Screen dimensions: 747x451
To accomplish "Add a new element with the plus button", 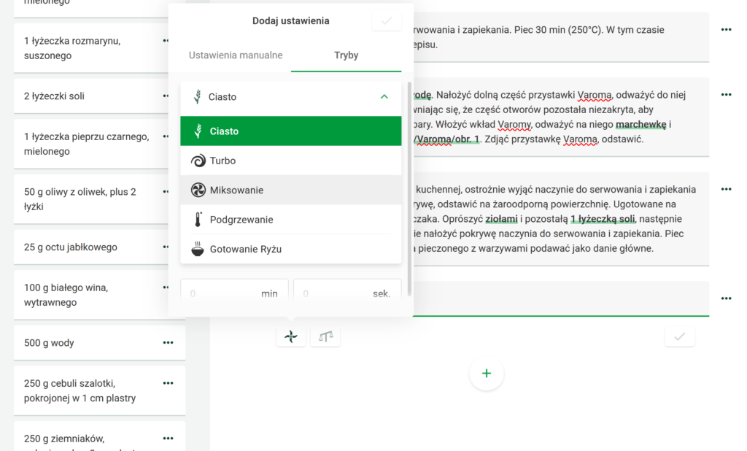I will click(x=487, y=373).
